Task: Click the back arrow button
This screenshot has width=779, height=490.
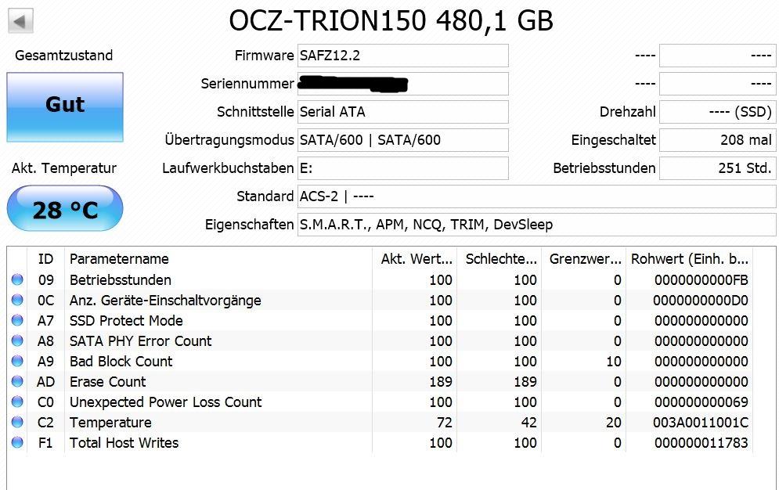Action: coord(20,21)
